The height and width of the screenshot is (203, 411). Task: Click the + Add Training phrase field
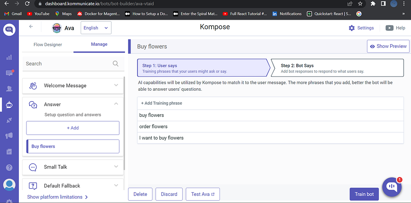[270, 103]
